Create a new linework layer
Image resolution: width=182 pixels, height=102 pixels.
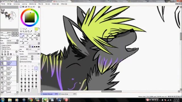pos(5,52)
